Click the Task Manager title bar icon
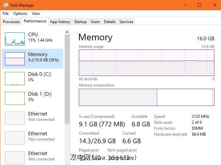Image resolution: width=221 pixels, height=165 pixels. click(5, 5)
